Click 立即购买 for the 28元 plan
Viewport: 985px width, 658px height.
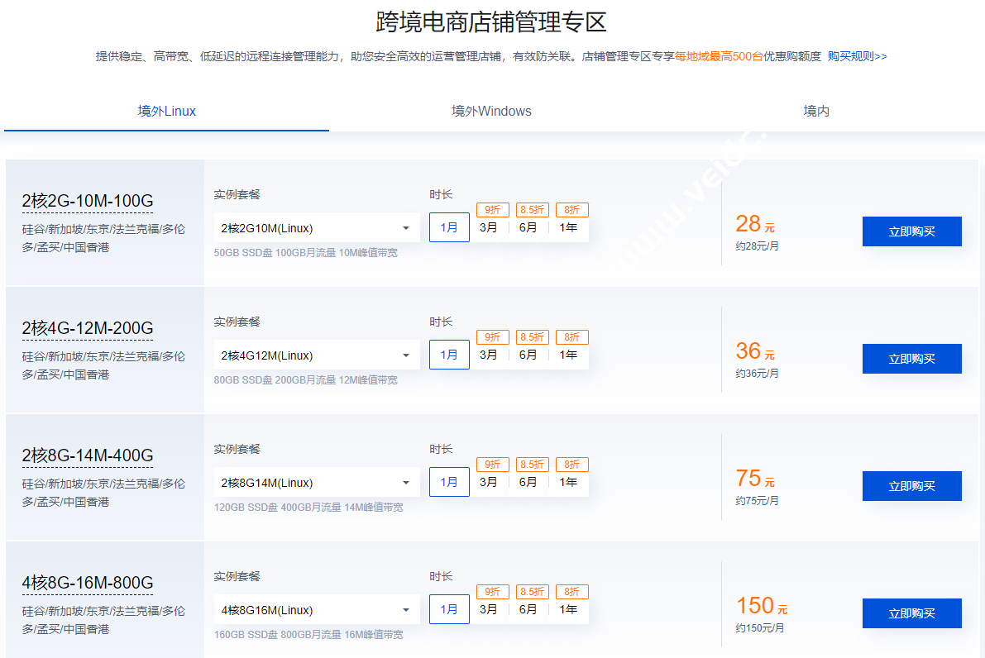(911, 231)
